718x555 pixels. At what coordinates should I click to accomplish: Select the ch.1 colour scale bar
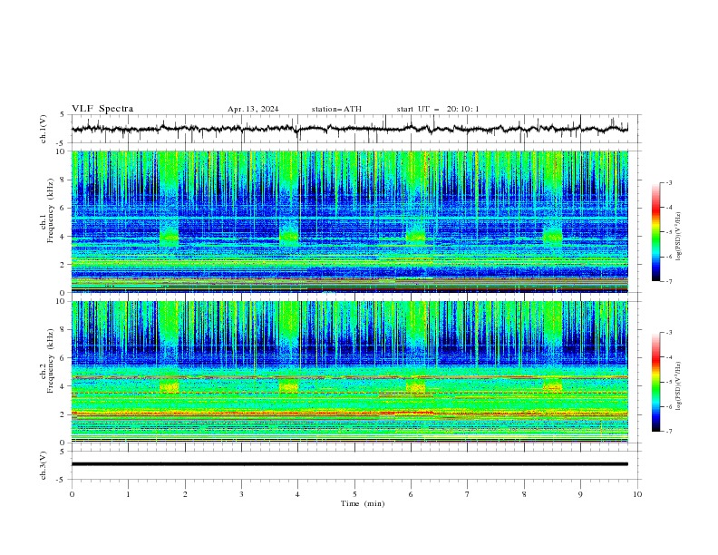pos(655,232)
